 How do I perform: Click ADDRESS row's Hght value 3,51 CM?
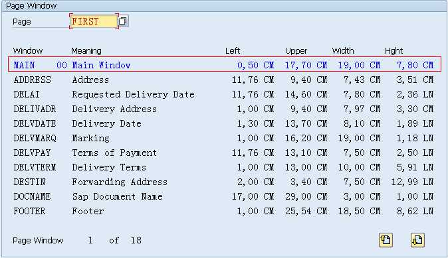pos(415,80)
